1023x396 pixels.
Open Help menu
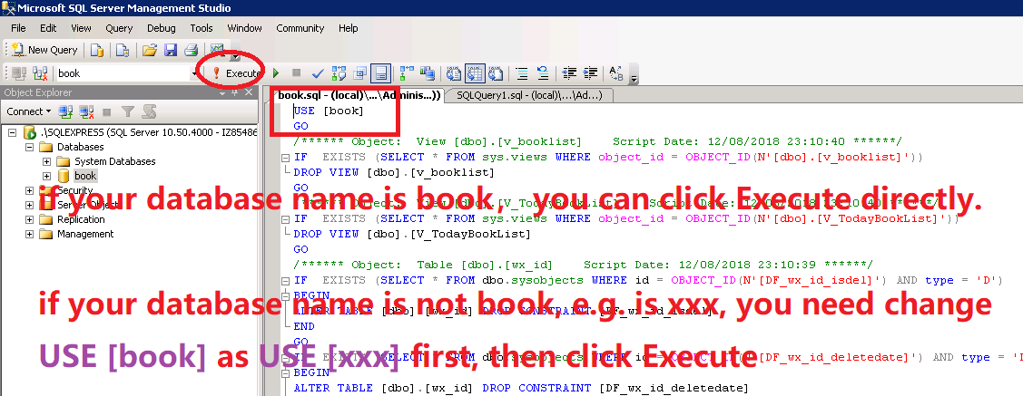tap(349, 28)
